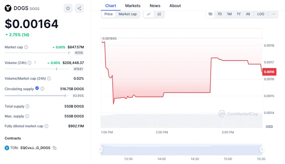Open the Markets tab
Image resolution: width=285 pixels, height=164 pixels.
[x=133, y=6]
